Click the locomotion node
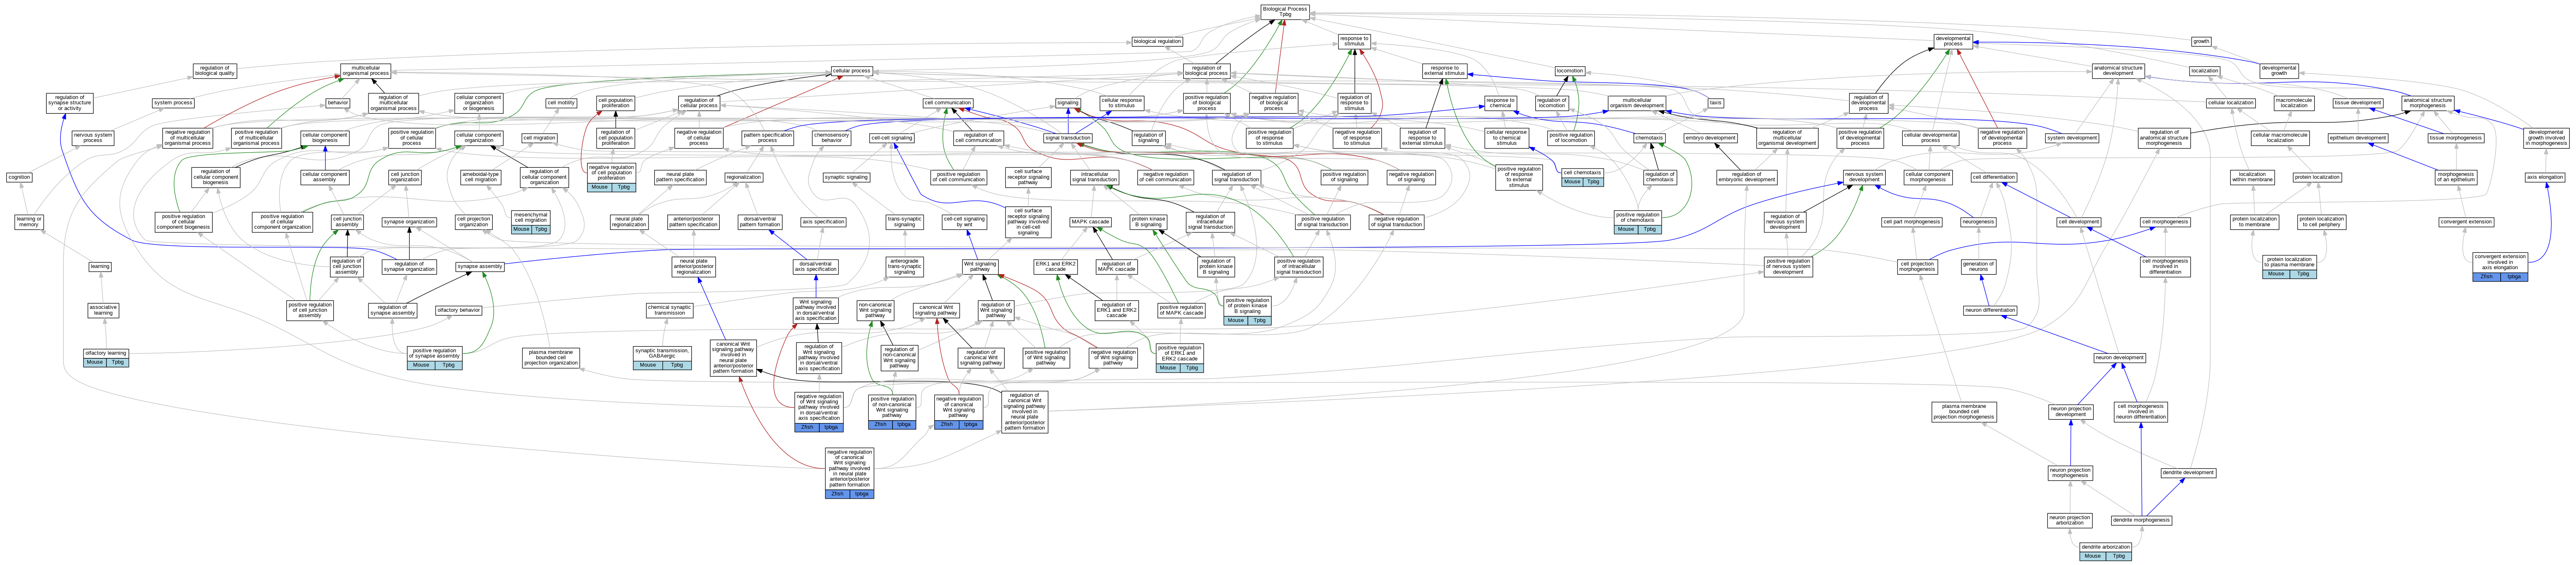 1570,71
